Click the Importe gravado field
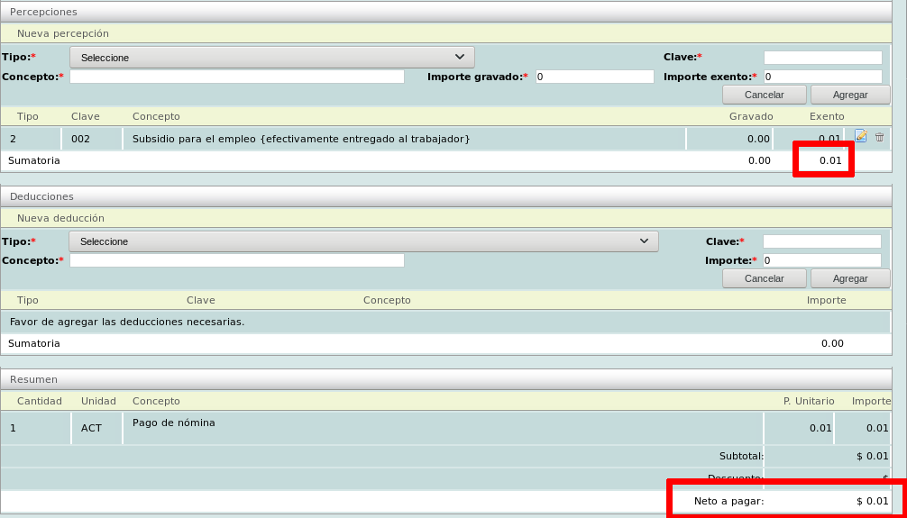The width and height of the screenshot is (907, 518). [594, 77]
